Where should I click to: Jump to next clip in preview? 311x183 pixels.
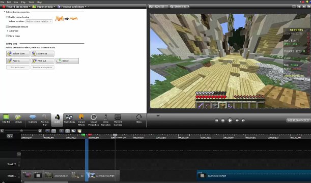click(x=243, y=120)
